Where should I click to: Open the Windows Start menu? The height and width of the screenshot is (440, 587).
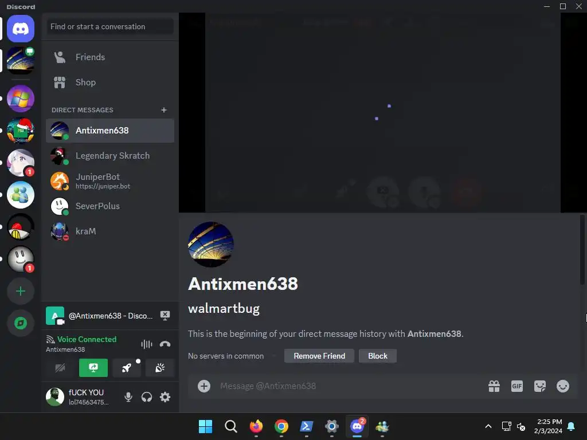[205, 426]
